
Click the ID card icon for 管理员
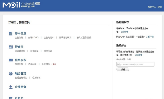11,47
